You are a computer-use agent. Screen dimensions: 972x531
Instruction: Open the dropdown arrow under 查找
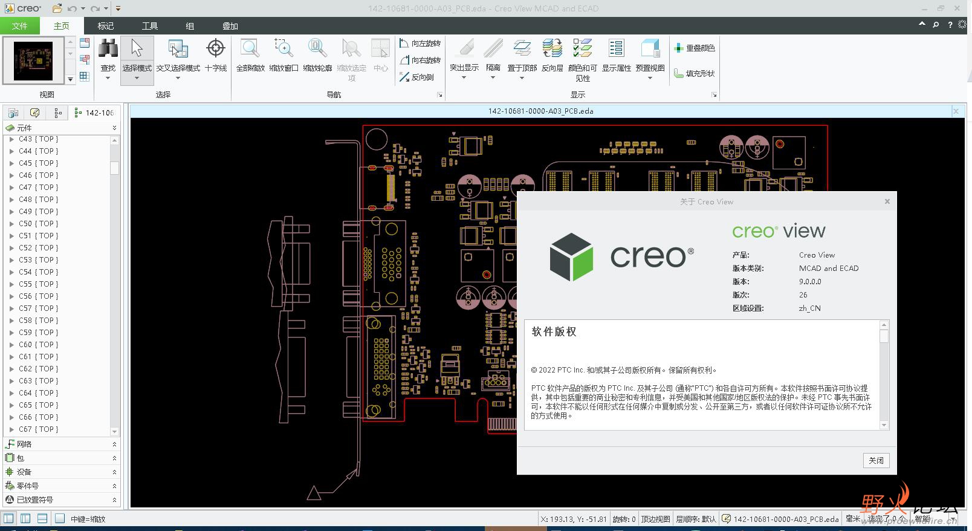(108, 78)
